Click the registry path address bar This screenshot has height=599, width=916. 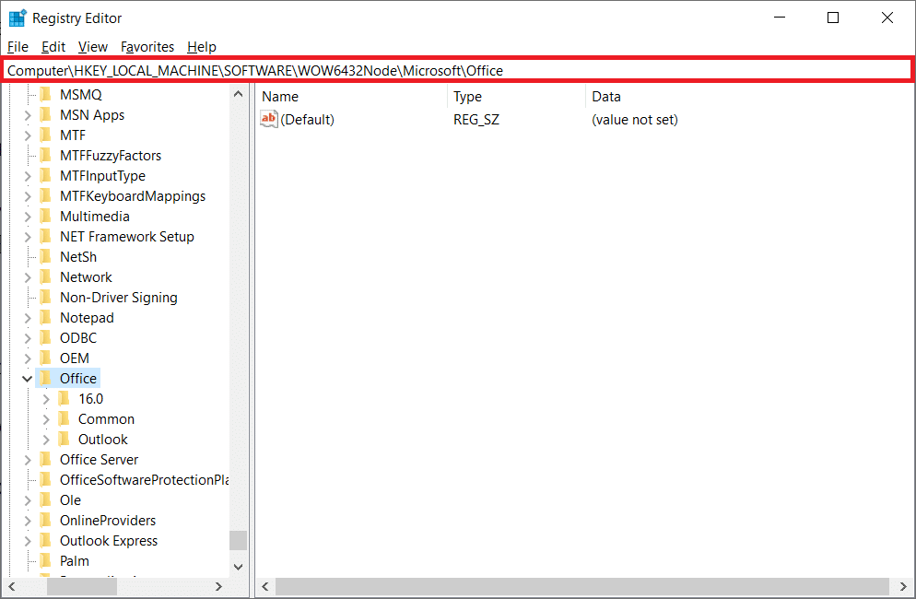coord(457,71)
